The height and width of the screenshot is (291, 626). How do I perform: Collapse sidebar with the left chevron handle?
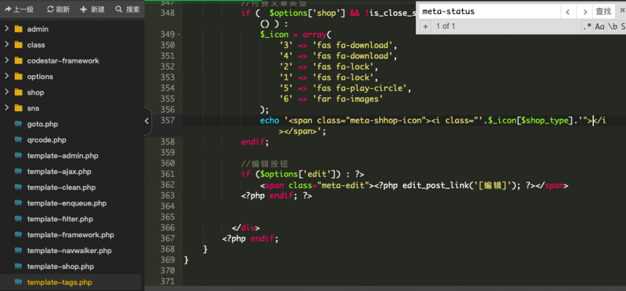click(147, 120)
